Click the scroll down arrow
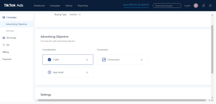The height and width of the screenshot is (104, 216). tap(212, 97)
